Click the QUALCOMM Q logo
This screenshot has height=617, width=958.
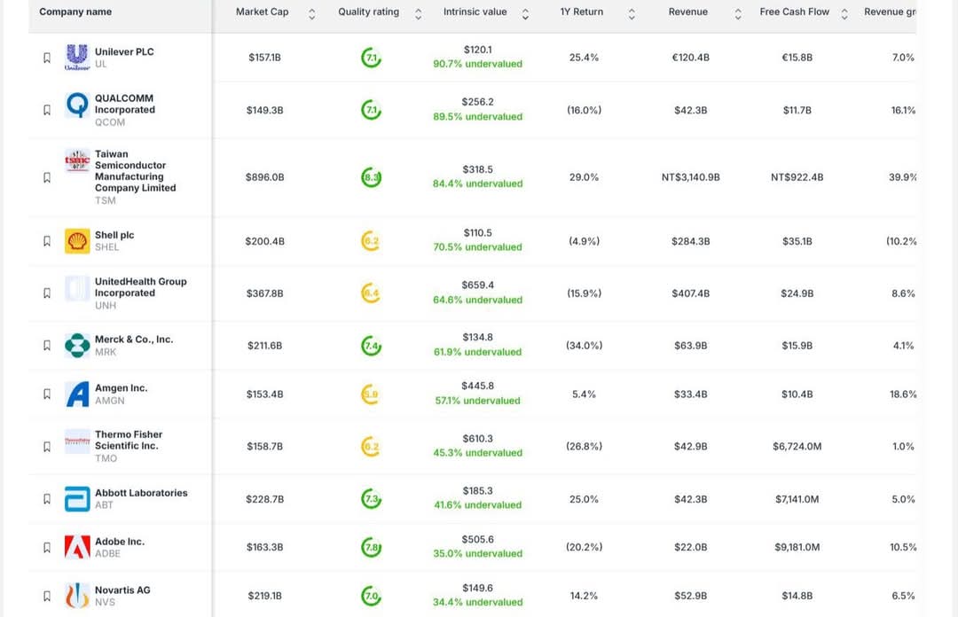pos(77,105)
